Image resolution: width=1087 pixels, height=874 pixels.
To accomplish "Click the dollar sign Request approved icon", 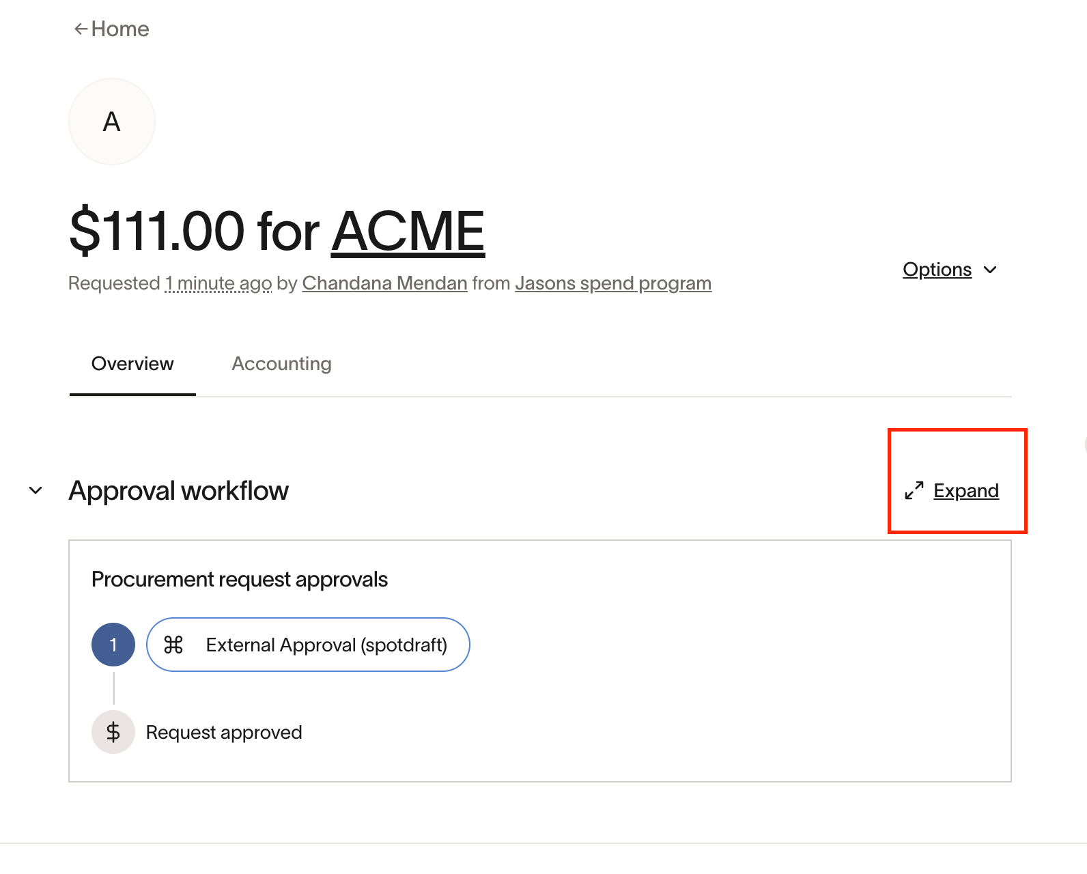I will coord(113,732).
